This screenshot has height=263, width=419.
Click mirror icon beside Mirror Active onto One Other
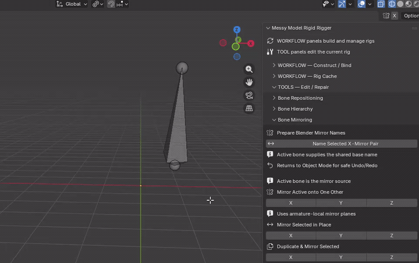(x=270, y=192)
